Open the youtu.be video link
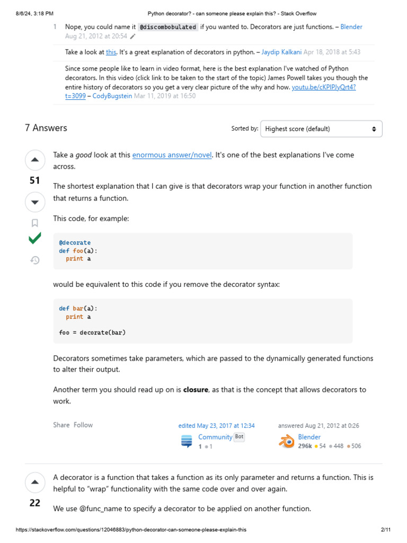This screenshot has height=543, width=407. pyautogui.click(x=324, y=87)
